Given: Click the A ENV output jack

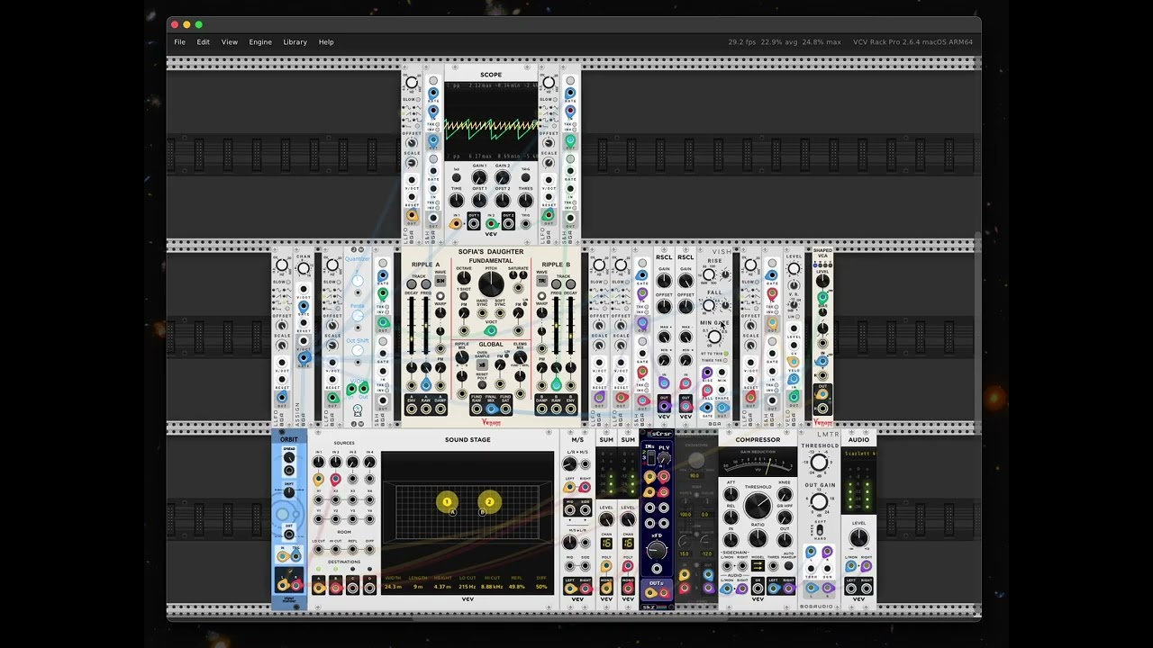Looking at the screenshot, I should click(412, 409).
